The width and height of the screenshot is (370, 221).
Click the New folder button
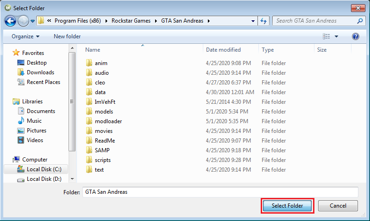(x=67, y=36)
